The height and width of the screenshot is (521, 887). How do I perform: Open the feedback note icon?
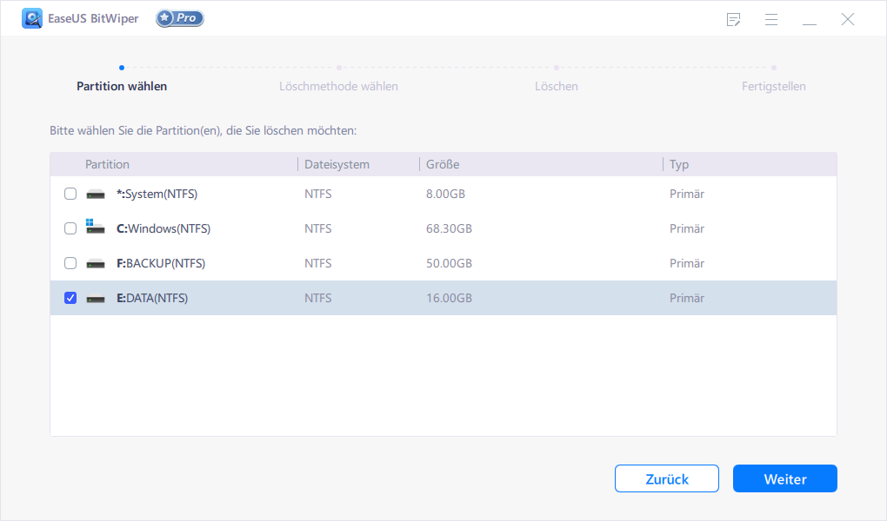point(733,19)
